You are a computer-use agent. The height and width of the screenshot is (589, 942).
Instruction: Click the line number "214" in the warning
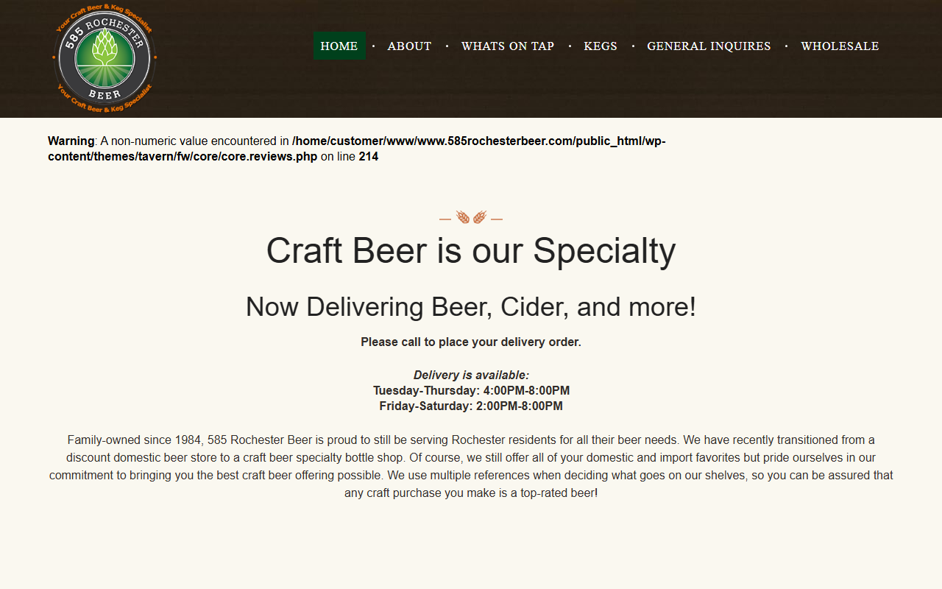click(x=369, y=157)
